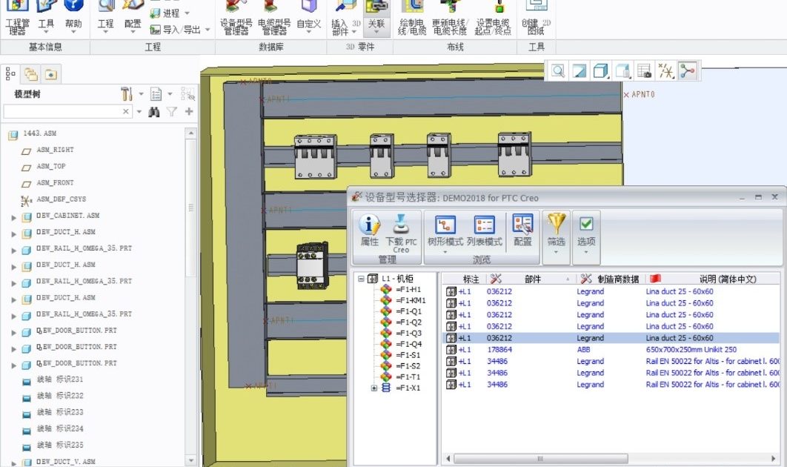This screenshot has height=467, width=787.
Task: Sort by the 说明 (简体中文) column header
Action: pos(712,279)
